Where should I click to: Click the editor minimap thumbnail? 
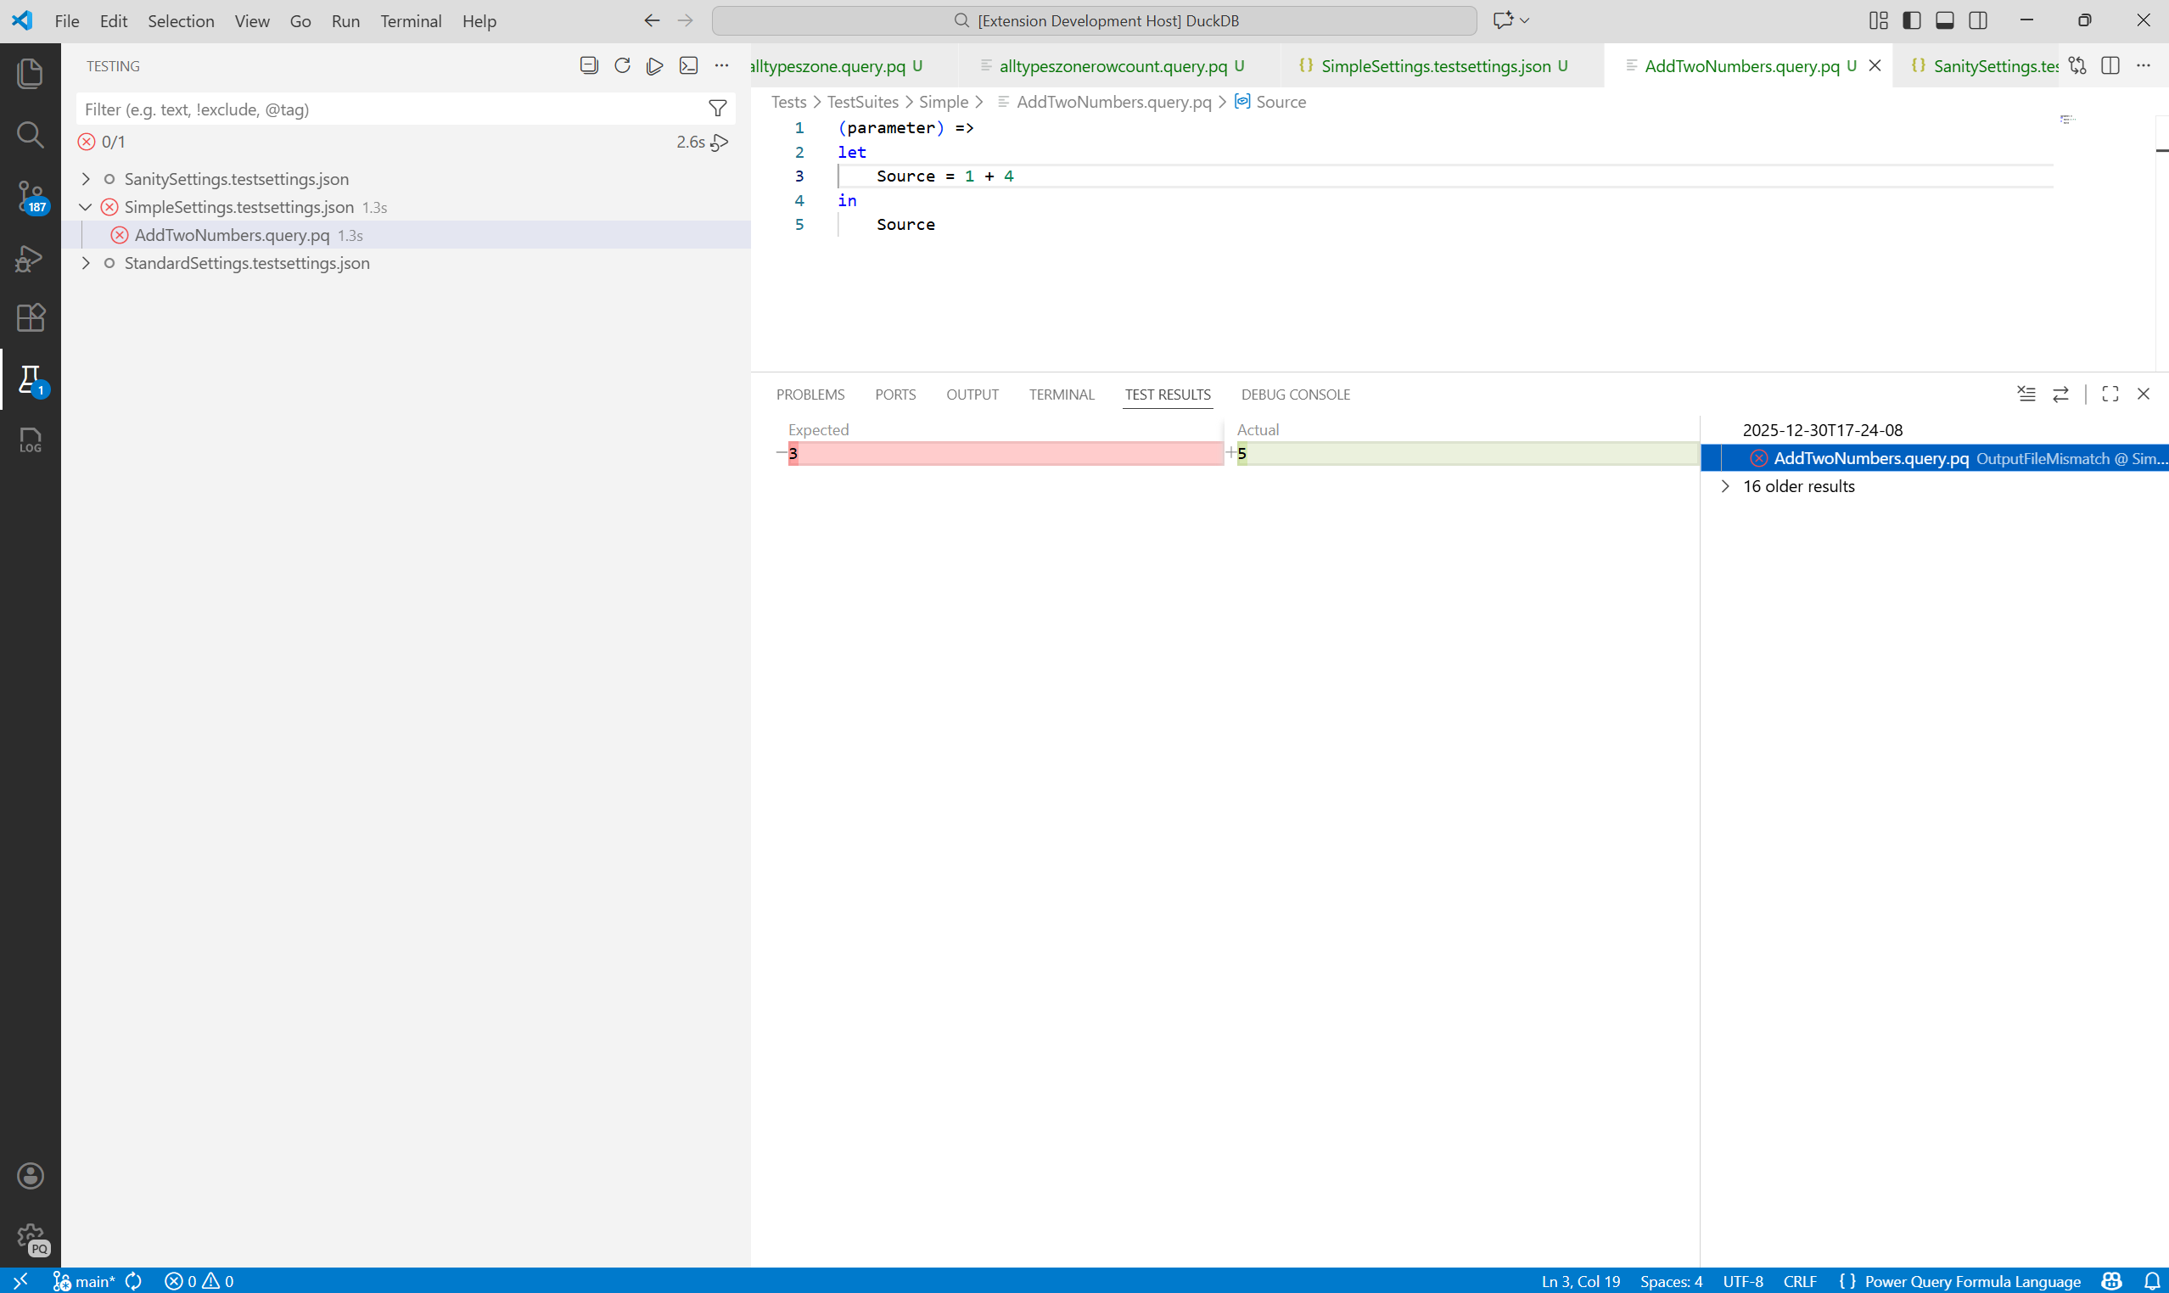pos(2068,120)
